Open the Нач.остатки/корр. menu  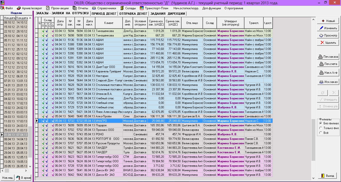click(186, 8)
